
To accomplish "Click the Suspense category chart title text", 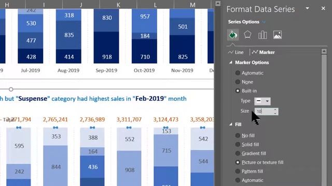I will pos(93,99).
